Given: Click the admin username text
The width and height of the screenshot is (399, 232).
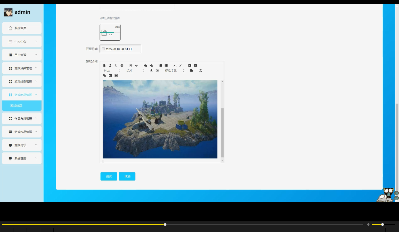Looking at the screenshot, I should coord(22,12).
